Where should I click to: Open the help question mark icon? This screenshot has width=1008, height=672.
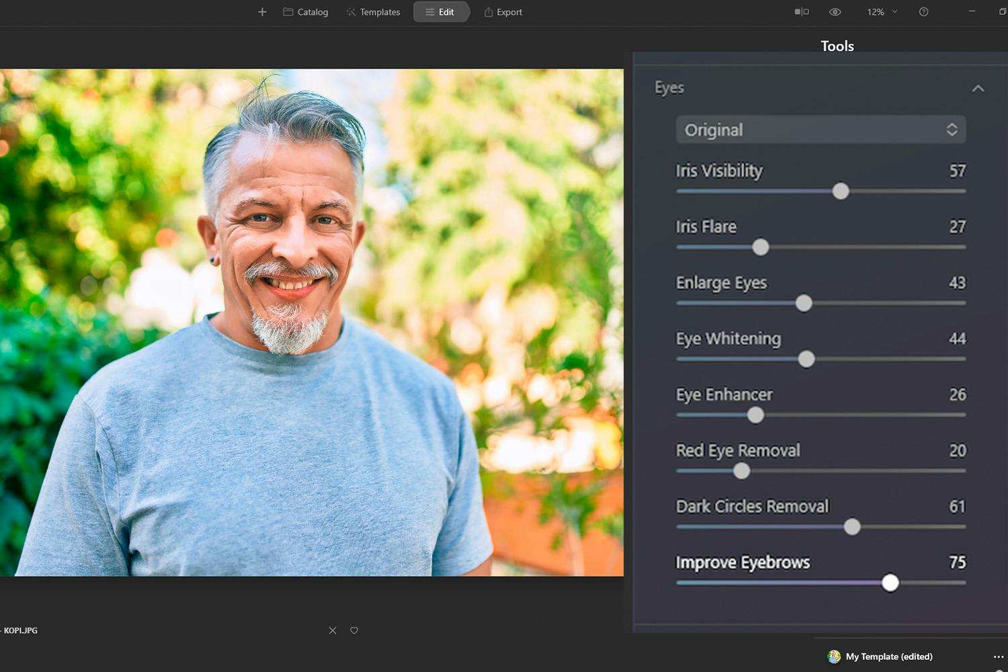[923, 12]
